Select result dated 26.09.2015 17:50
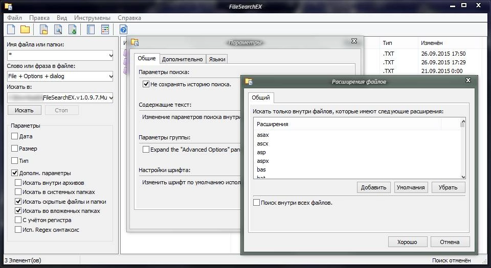This screenshot has height=268, width=491. click(443, 54)
